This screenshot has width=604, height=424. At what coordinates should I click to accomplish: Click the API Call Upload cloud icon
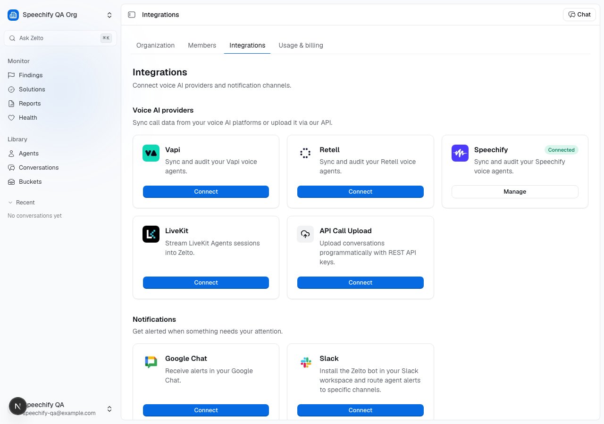click(x=305, y=234)
